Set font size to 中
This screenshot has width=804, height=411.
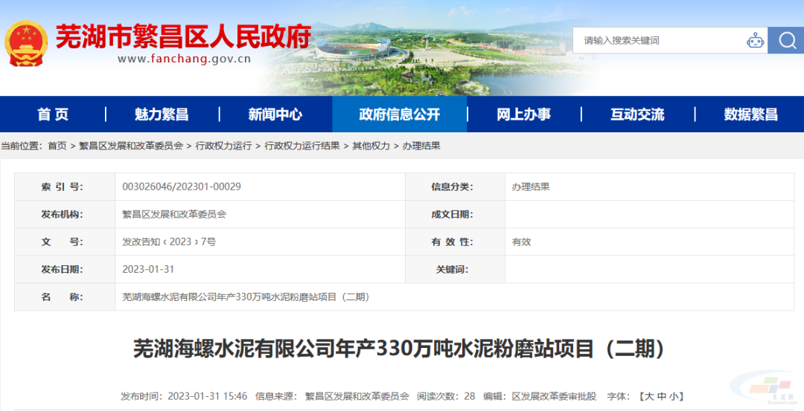662,396
